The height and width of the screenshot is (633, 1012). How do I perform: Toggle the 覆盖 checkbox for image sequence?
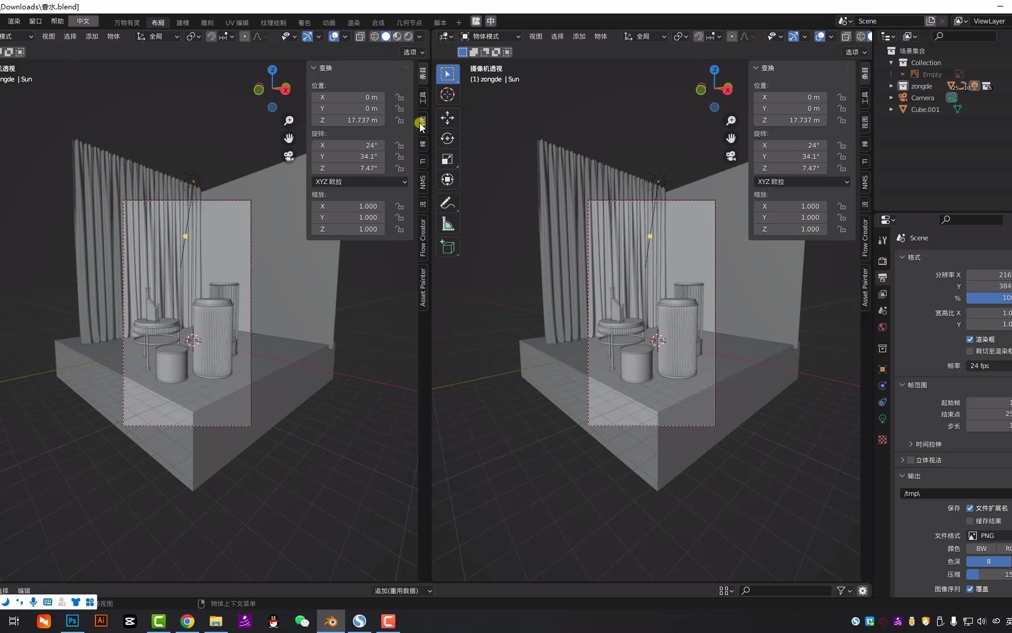click(970, 589)
